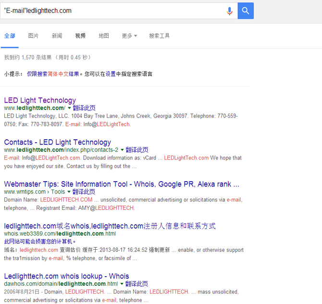The height and width of the screenshot is (304, 322).
Task: Expand arrow next to www.wmtips.com Tools URL
Action: pyautogui.click(x=69, y=192)
